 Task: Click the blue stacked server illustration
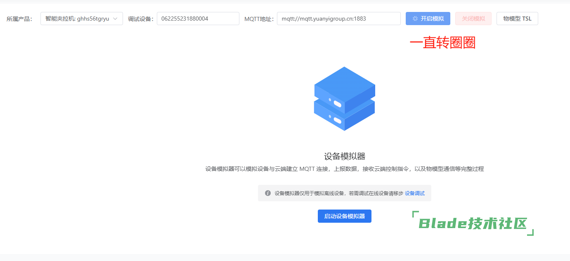pos(345,99)
